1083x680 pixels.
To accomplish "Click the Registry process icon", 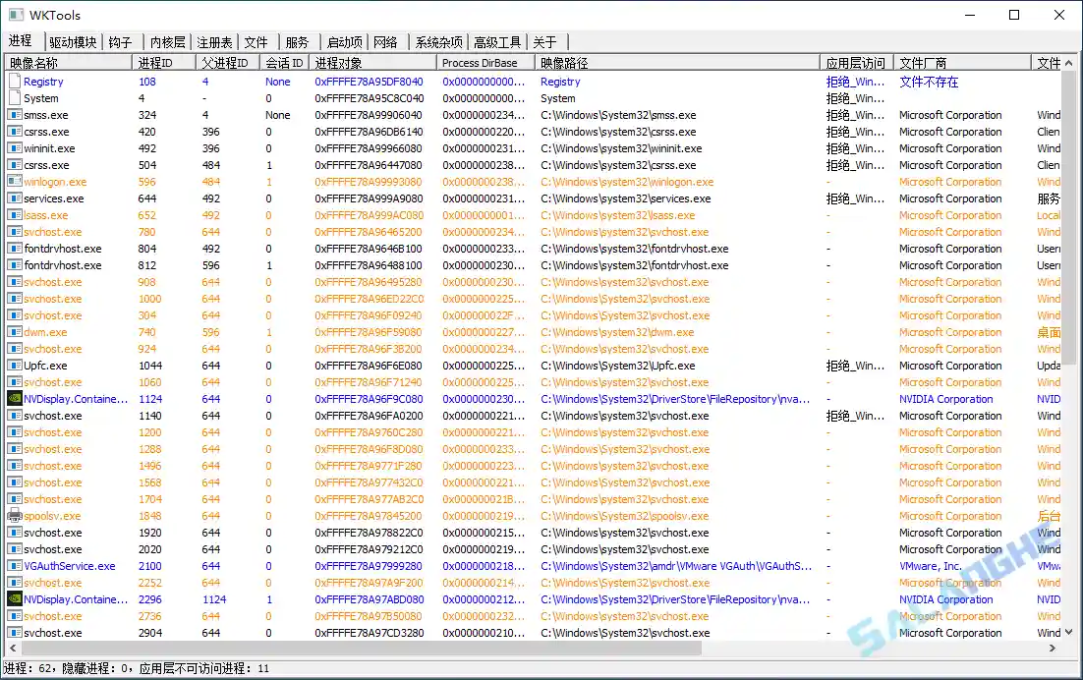I will [x=15, y=82].
